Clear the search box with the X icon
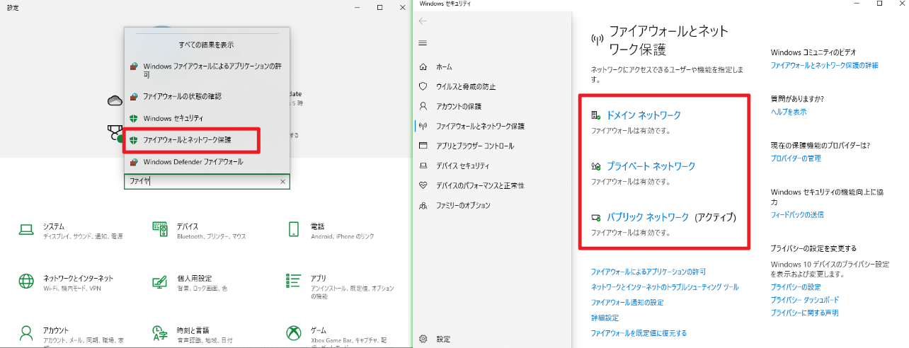The image size is (909, 348). tap(282, 182)
